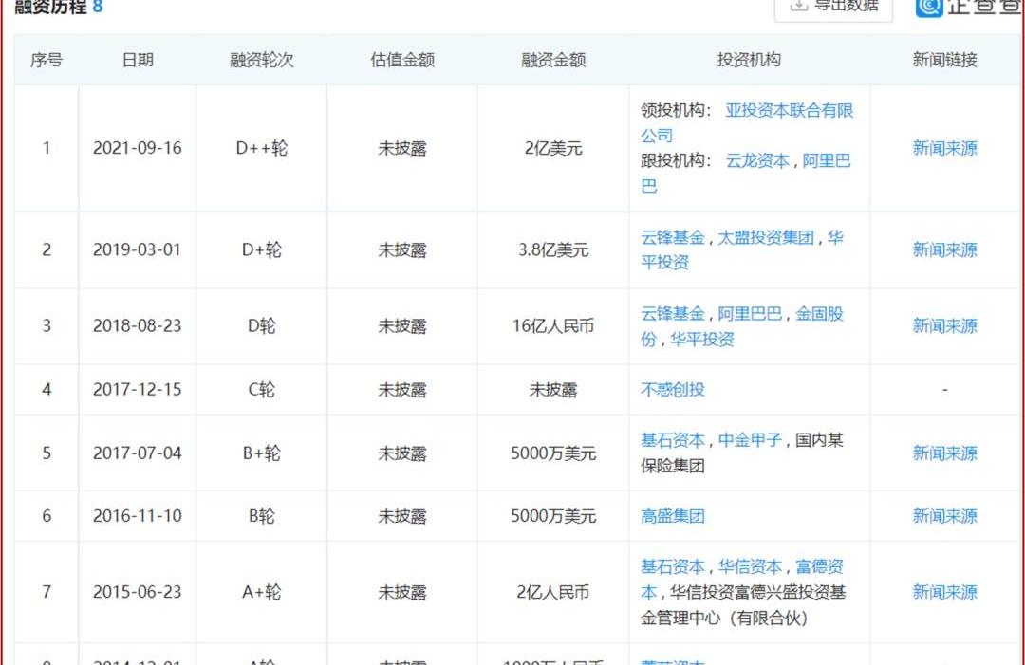Select the date cell 2019-03-01
The image size is (1025, 665).
[138, 249]
